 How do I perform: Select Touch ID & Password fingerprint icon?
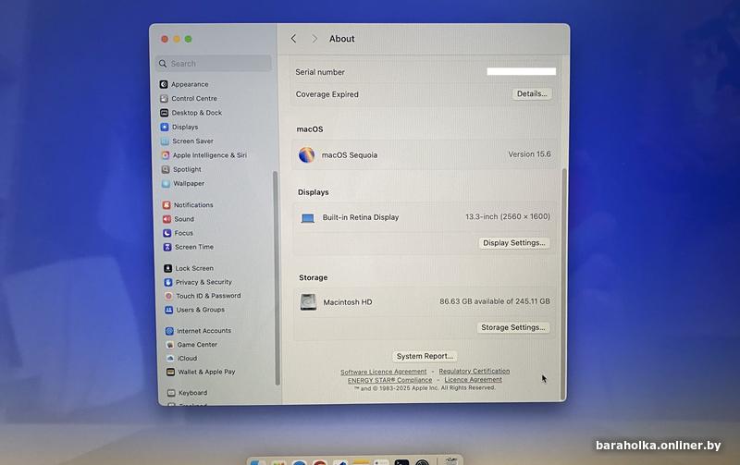(x=168, y=296)
